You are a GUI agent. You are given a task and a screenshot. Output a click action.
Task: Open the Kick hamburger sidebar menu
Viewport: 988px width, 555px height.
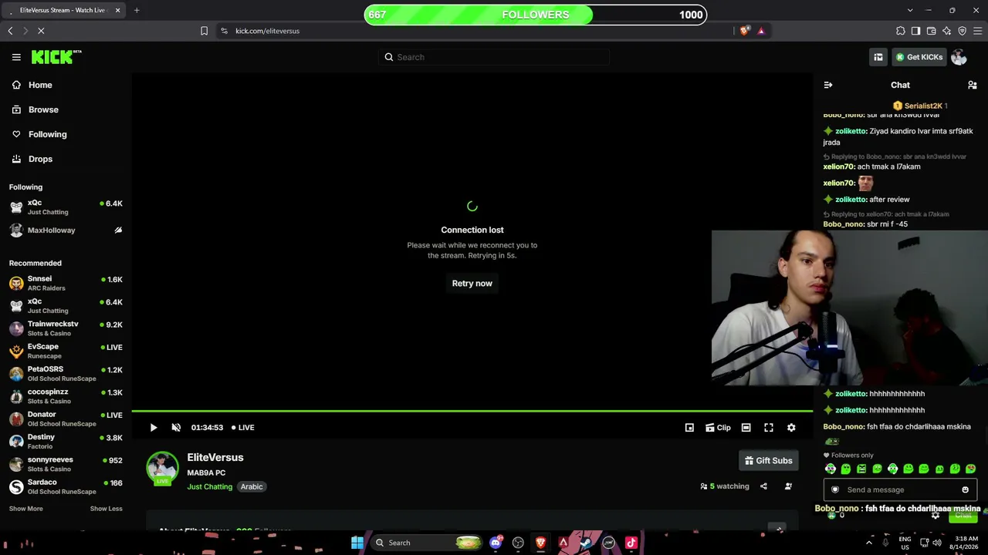click(x=16, y=57)
